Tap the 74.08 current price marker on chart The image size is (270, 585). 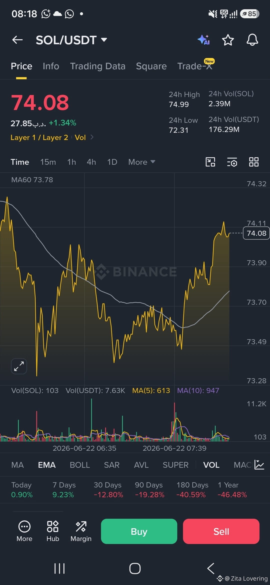[256, 233]
